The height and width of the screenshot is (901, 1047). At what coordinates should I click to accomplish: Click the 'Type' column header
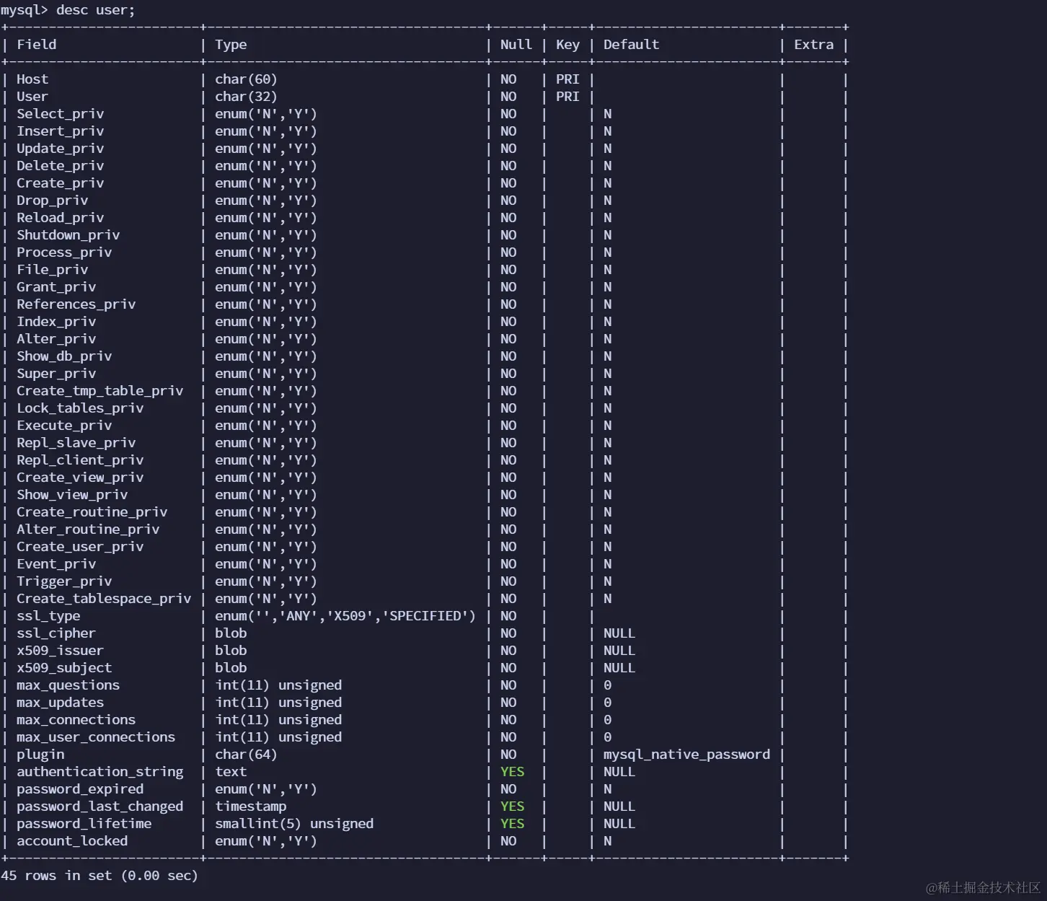pos(231,45)
